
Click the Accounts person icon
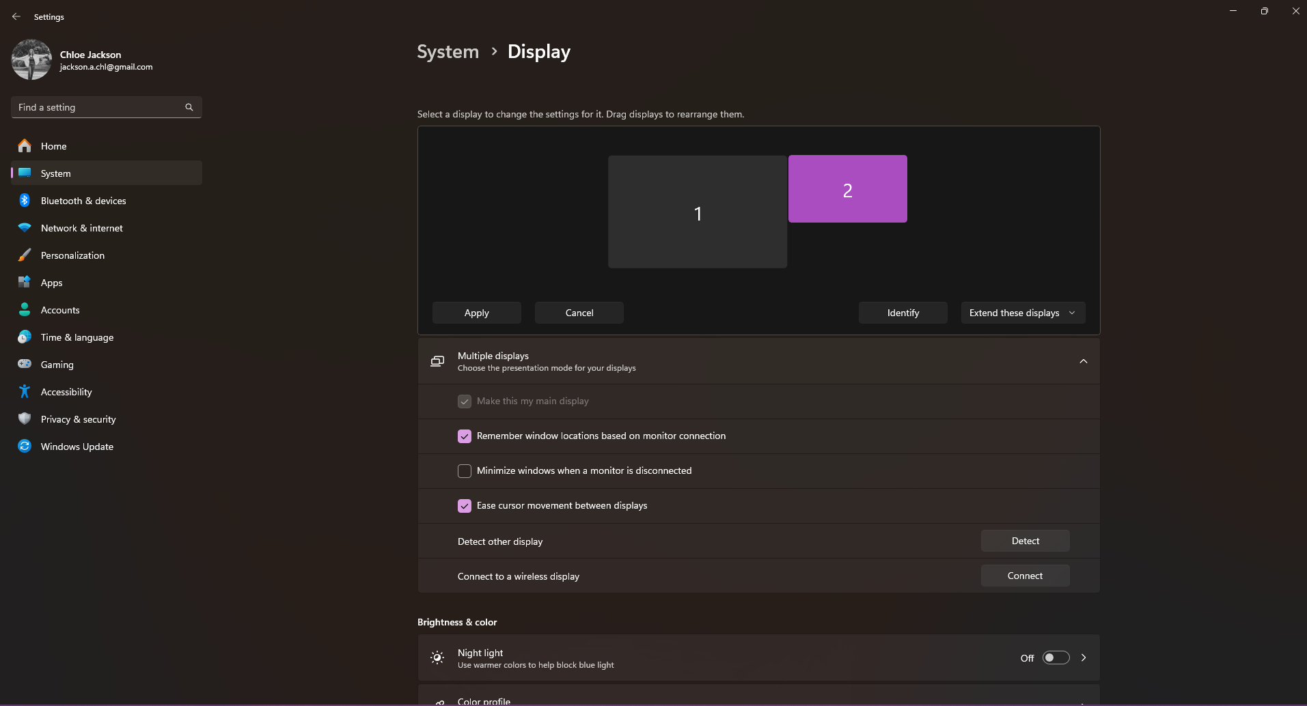pos(25,309)
